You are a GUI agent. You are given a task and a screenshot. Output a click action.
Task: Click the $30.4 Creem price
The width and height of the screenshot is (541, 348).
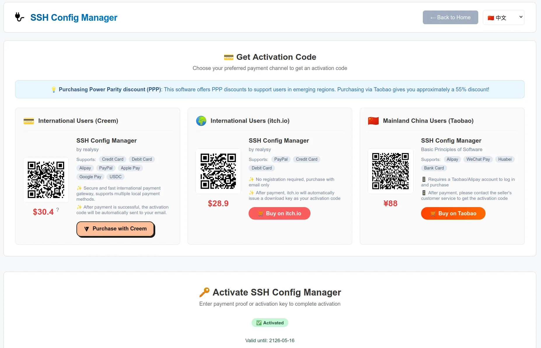[x=43, y=212]
